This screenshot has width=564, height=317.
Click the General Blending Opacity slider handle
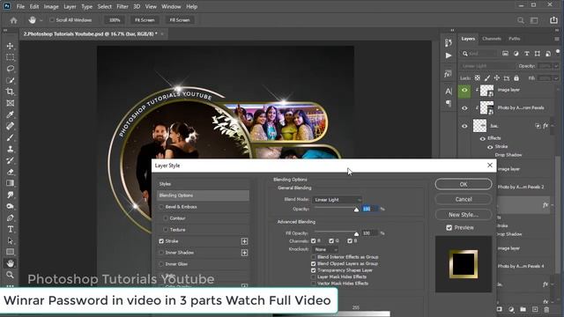coord(356,210)
